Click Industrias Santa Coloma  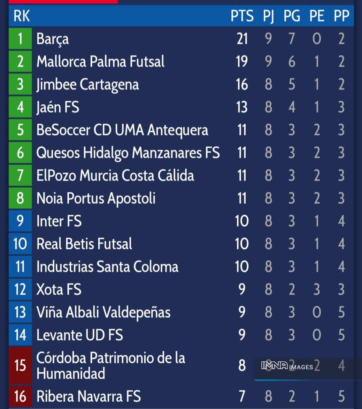(107, 267)
